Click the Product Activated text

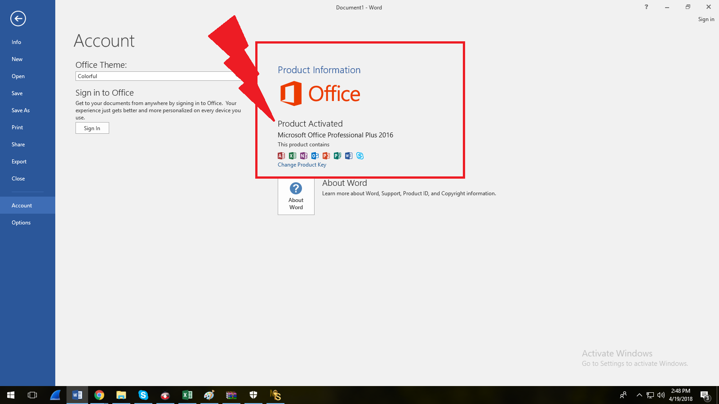pyautogui.click(x=310, y=124)
